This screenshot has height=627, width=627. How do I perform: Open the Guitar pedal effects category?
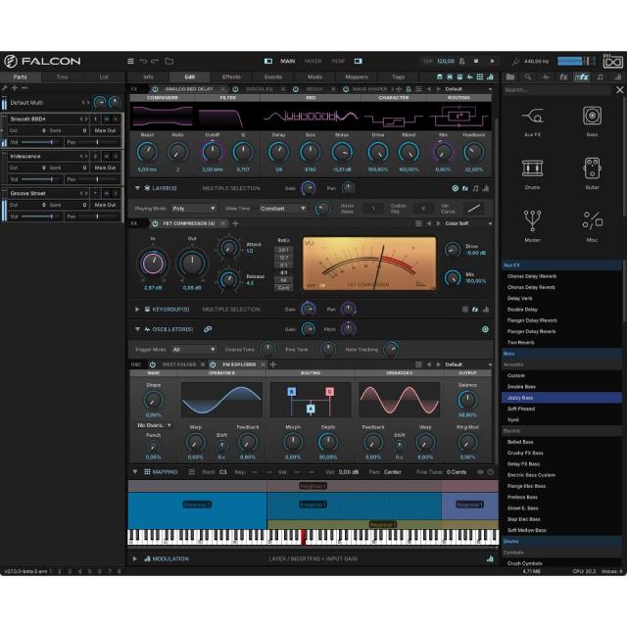(592, 169)
